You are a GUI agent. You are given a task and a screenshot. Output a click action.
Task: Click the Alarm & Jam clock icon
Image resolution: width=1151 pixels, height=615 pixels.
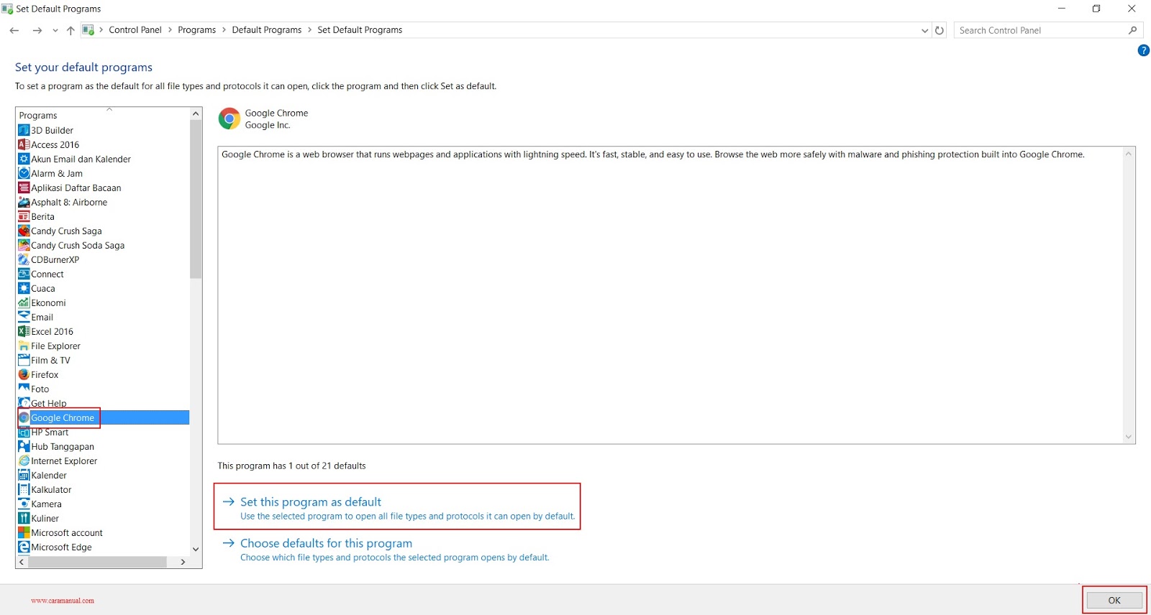pos(24,173)
